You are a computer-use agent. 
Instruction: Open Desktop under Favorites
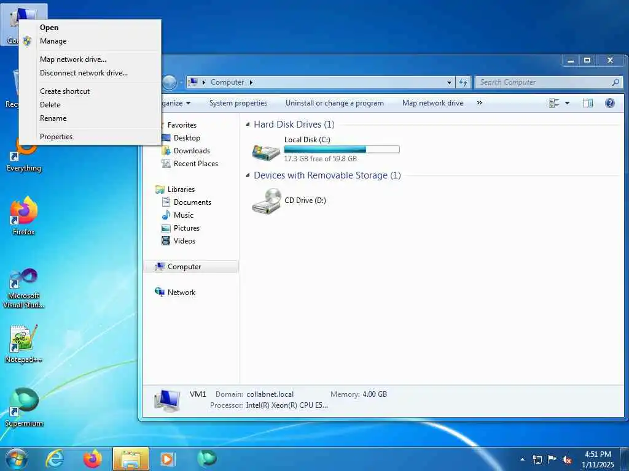tap(187, 138)
